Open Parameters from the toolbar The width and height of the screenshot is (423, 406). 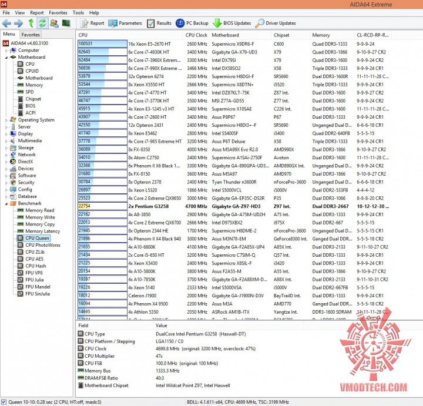125,23
